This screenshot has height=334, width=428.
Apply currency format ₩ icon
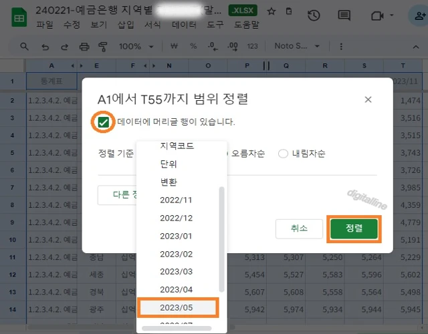coord(174,46)
